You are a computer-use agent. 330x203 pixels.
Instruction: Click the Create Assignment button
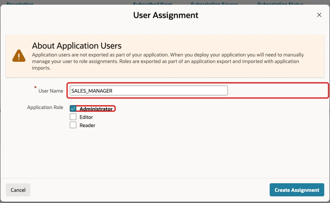(297, 190)
